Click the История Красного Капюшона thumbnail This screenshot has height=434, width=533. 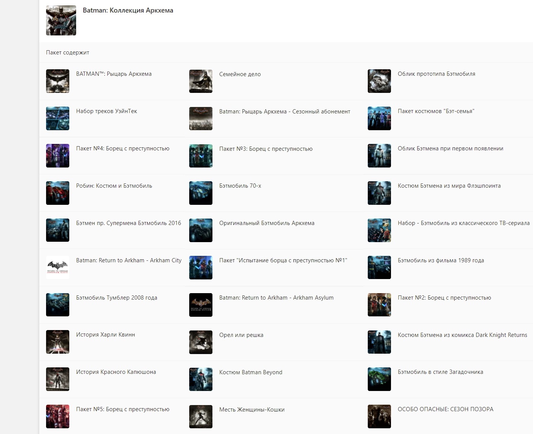(57, 379)
